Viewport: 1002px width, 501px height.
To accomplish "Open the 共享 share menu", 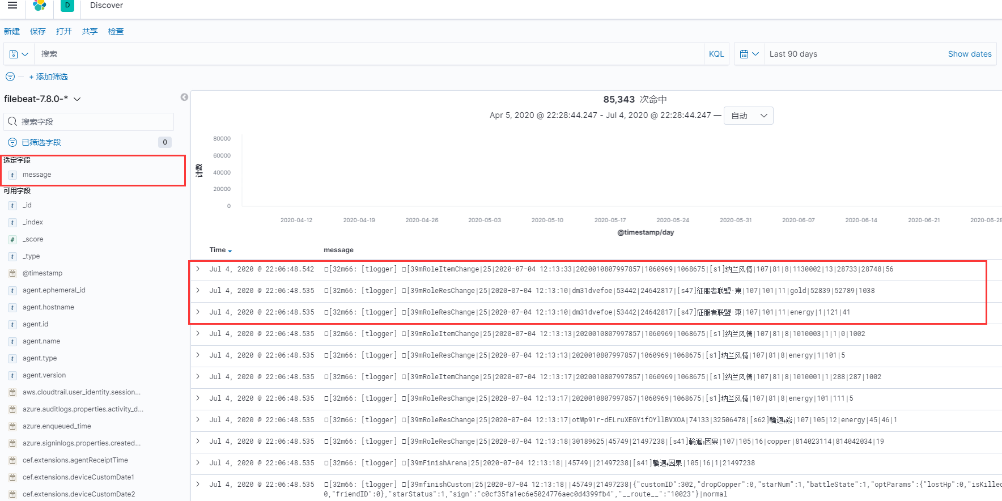I will point(90,31).
